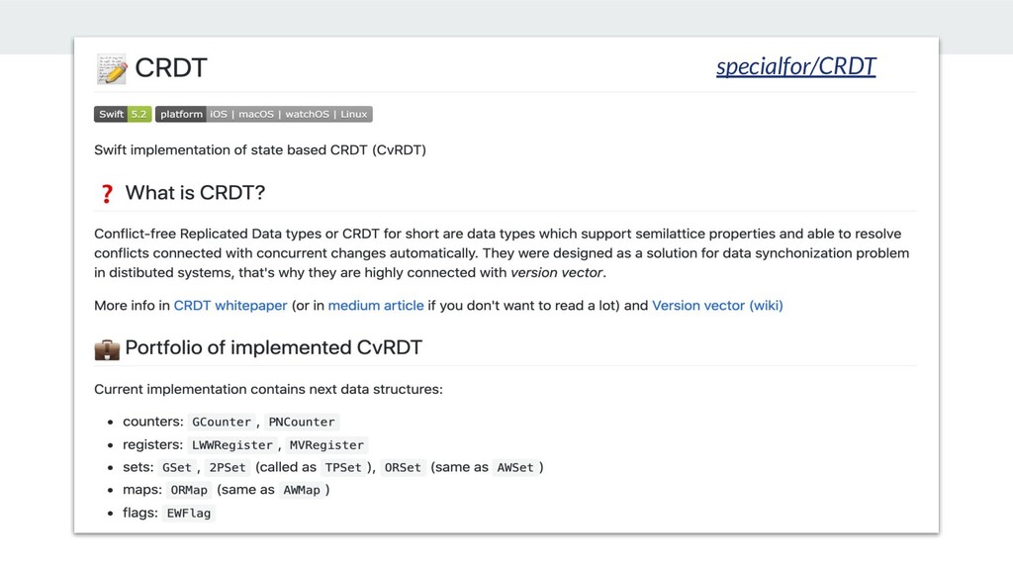The height and width of the screenshot is (570, 1013).
Task: Click the CRDT main title heading
Action: [171, 68]
